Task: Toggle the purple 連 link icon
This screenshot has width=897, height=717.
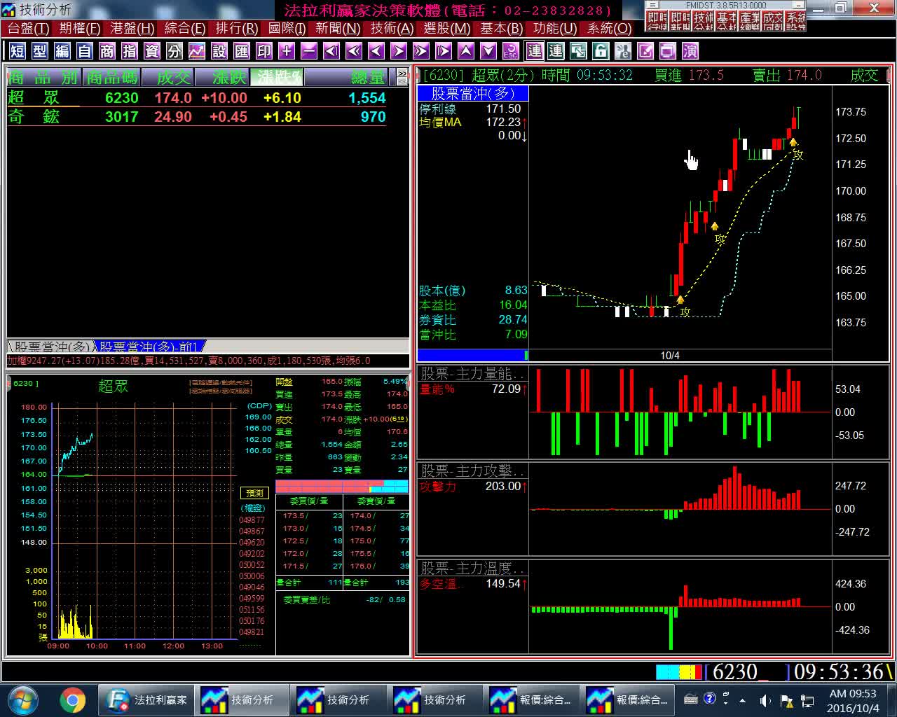Action: point(535,51)
